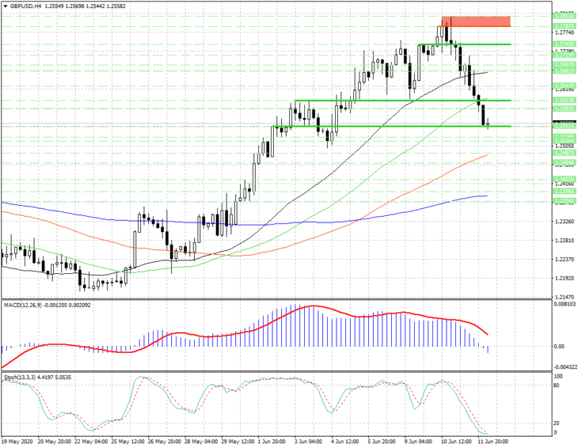Select the 1.26130 green price level tag

[x=564, y=101]
